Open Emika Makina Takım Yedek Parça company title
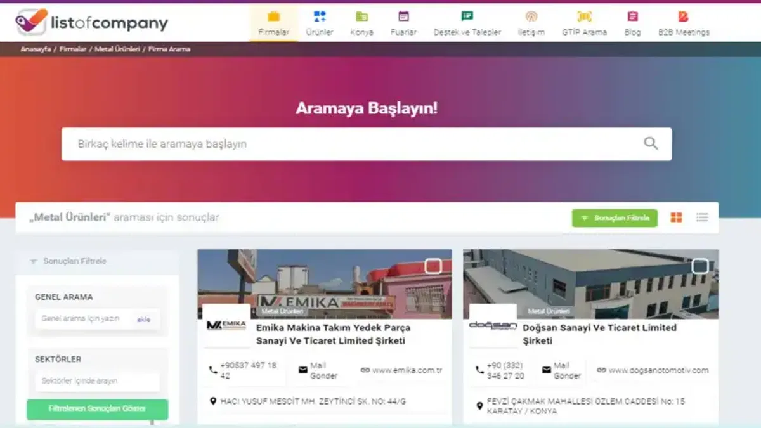This screenshot has height=428, width=761. [x=333, y=334]
